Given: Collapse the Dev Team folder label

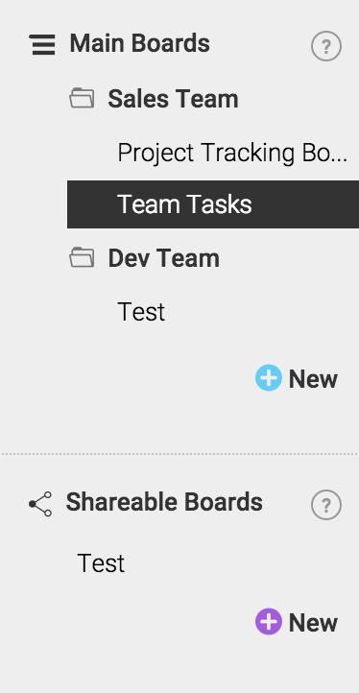Looking at the screenshot, I should click(163, 258).
